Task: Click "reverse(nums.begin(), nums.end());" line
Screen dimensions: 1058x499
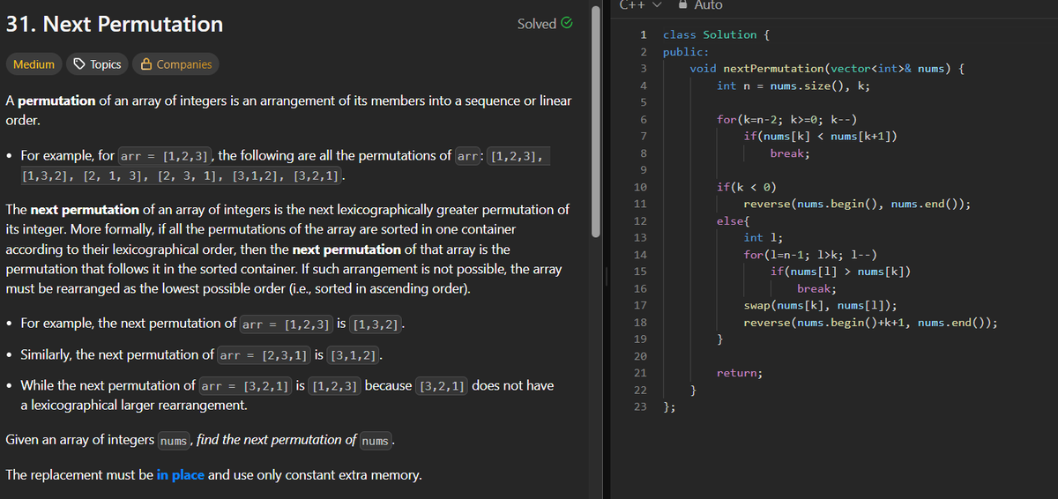Action: (x=858, y=204)
